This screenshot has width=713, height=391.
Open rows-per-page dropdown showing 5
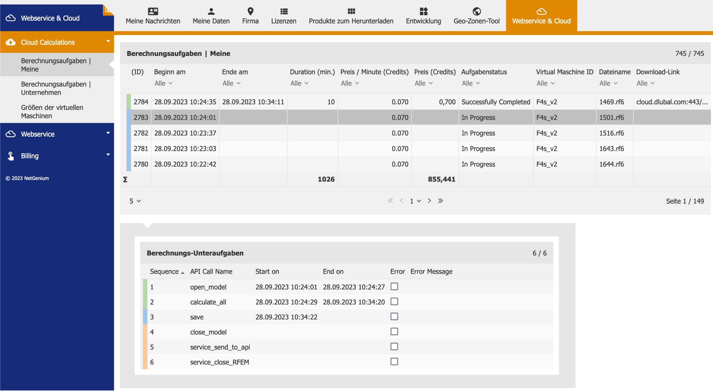coord(135,201)
